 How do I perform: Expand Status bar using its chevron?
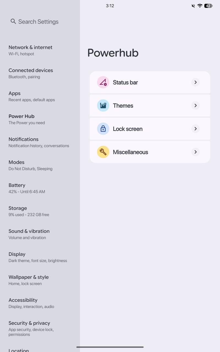(x=196, y=82)
